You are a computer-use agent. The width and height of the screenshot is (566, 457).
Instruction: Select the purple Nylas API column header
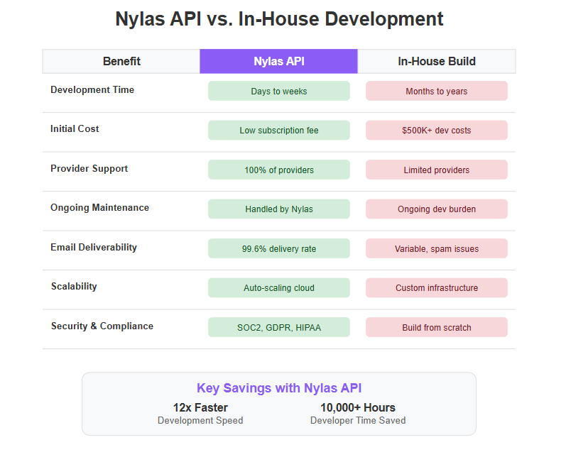click(x=278, y=61)
